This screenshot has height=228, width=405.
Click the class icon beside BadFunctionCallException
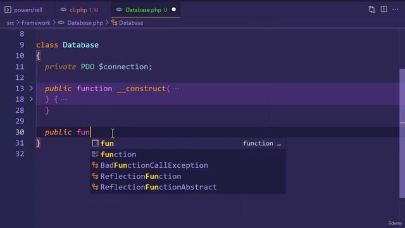[x=95, y=165]
